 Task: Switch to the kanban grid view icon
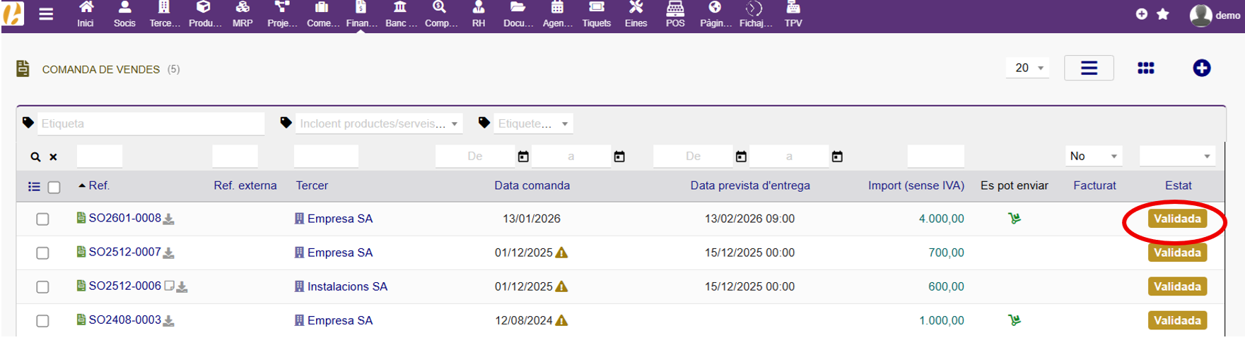coord(1145,68)
